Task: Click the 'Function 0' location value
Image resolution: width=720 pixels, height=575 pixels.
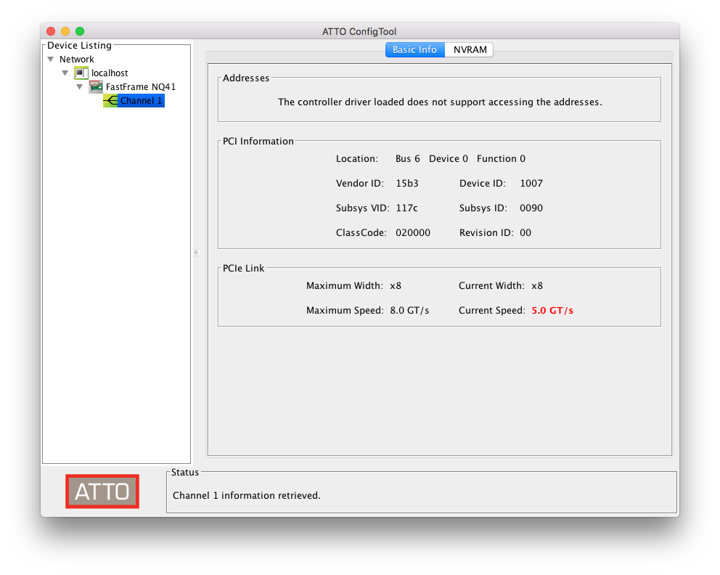Action: (501, 158)
